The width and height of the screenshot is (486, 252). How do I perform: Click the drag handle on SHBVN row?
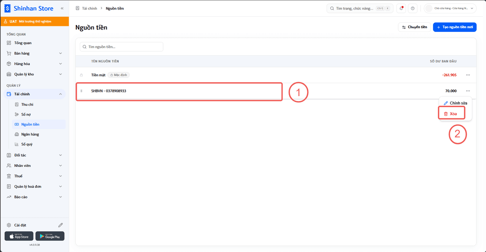point(81,91)
